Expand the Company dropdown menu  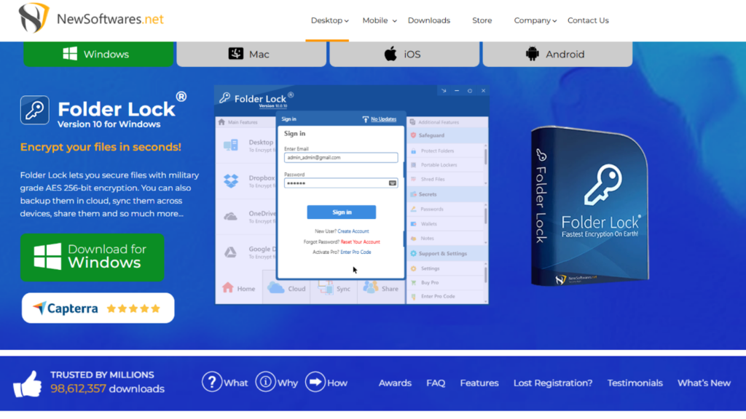click(535, 20)
